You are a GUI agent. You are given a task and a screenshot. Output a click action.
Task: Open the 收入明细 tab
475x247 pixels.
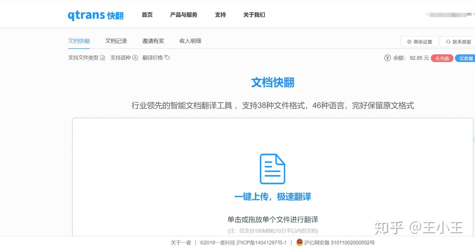(x=190, y=41)
